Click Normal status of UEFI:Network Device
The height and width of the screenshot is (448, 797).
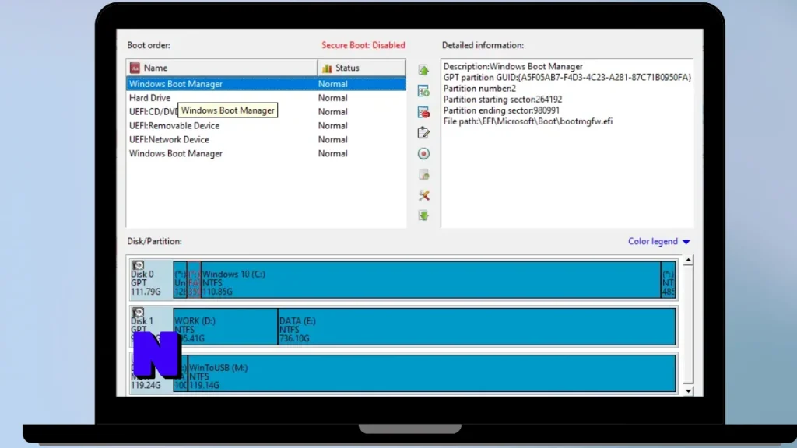point(332,139)
